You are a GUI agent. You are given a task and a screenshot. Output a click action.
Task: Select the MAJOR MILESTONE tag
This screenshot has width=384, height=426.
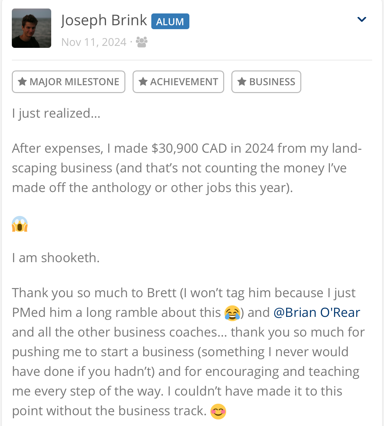pos(69,82)
